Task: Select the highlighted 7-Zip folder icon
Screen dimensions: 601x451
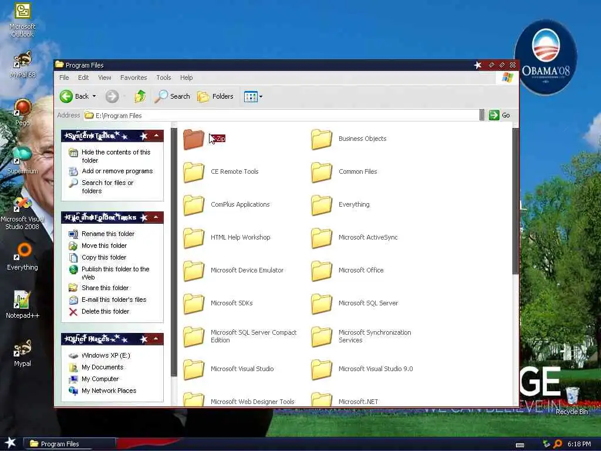Action: point(194,139)
